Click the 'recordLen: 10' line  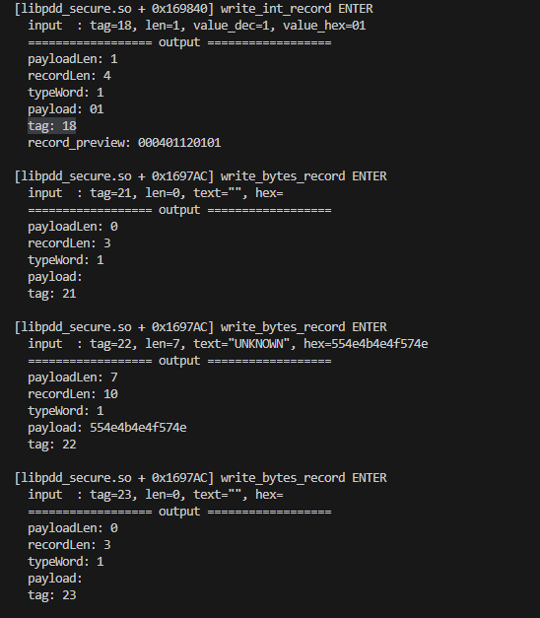(x=73, y=394)
